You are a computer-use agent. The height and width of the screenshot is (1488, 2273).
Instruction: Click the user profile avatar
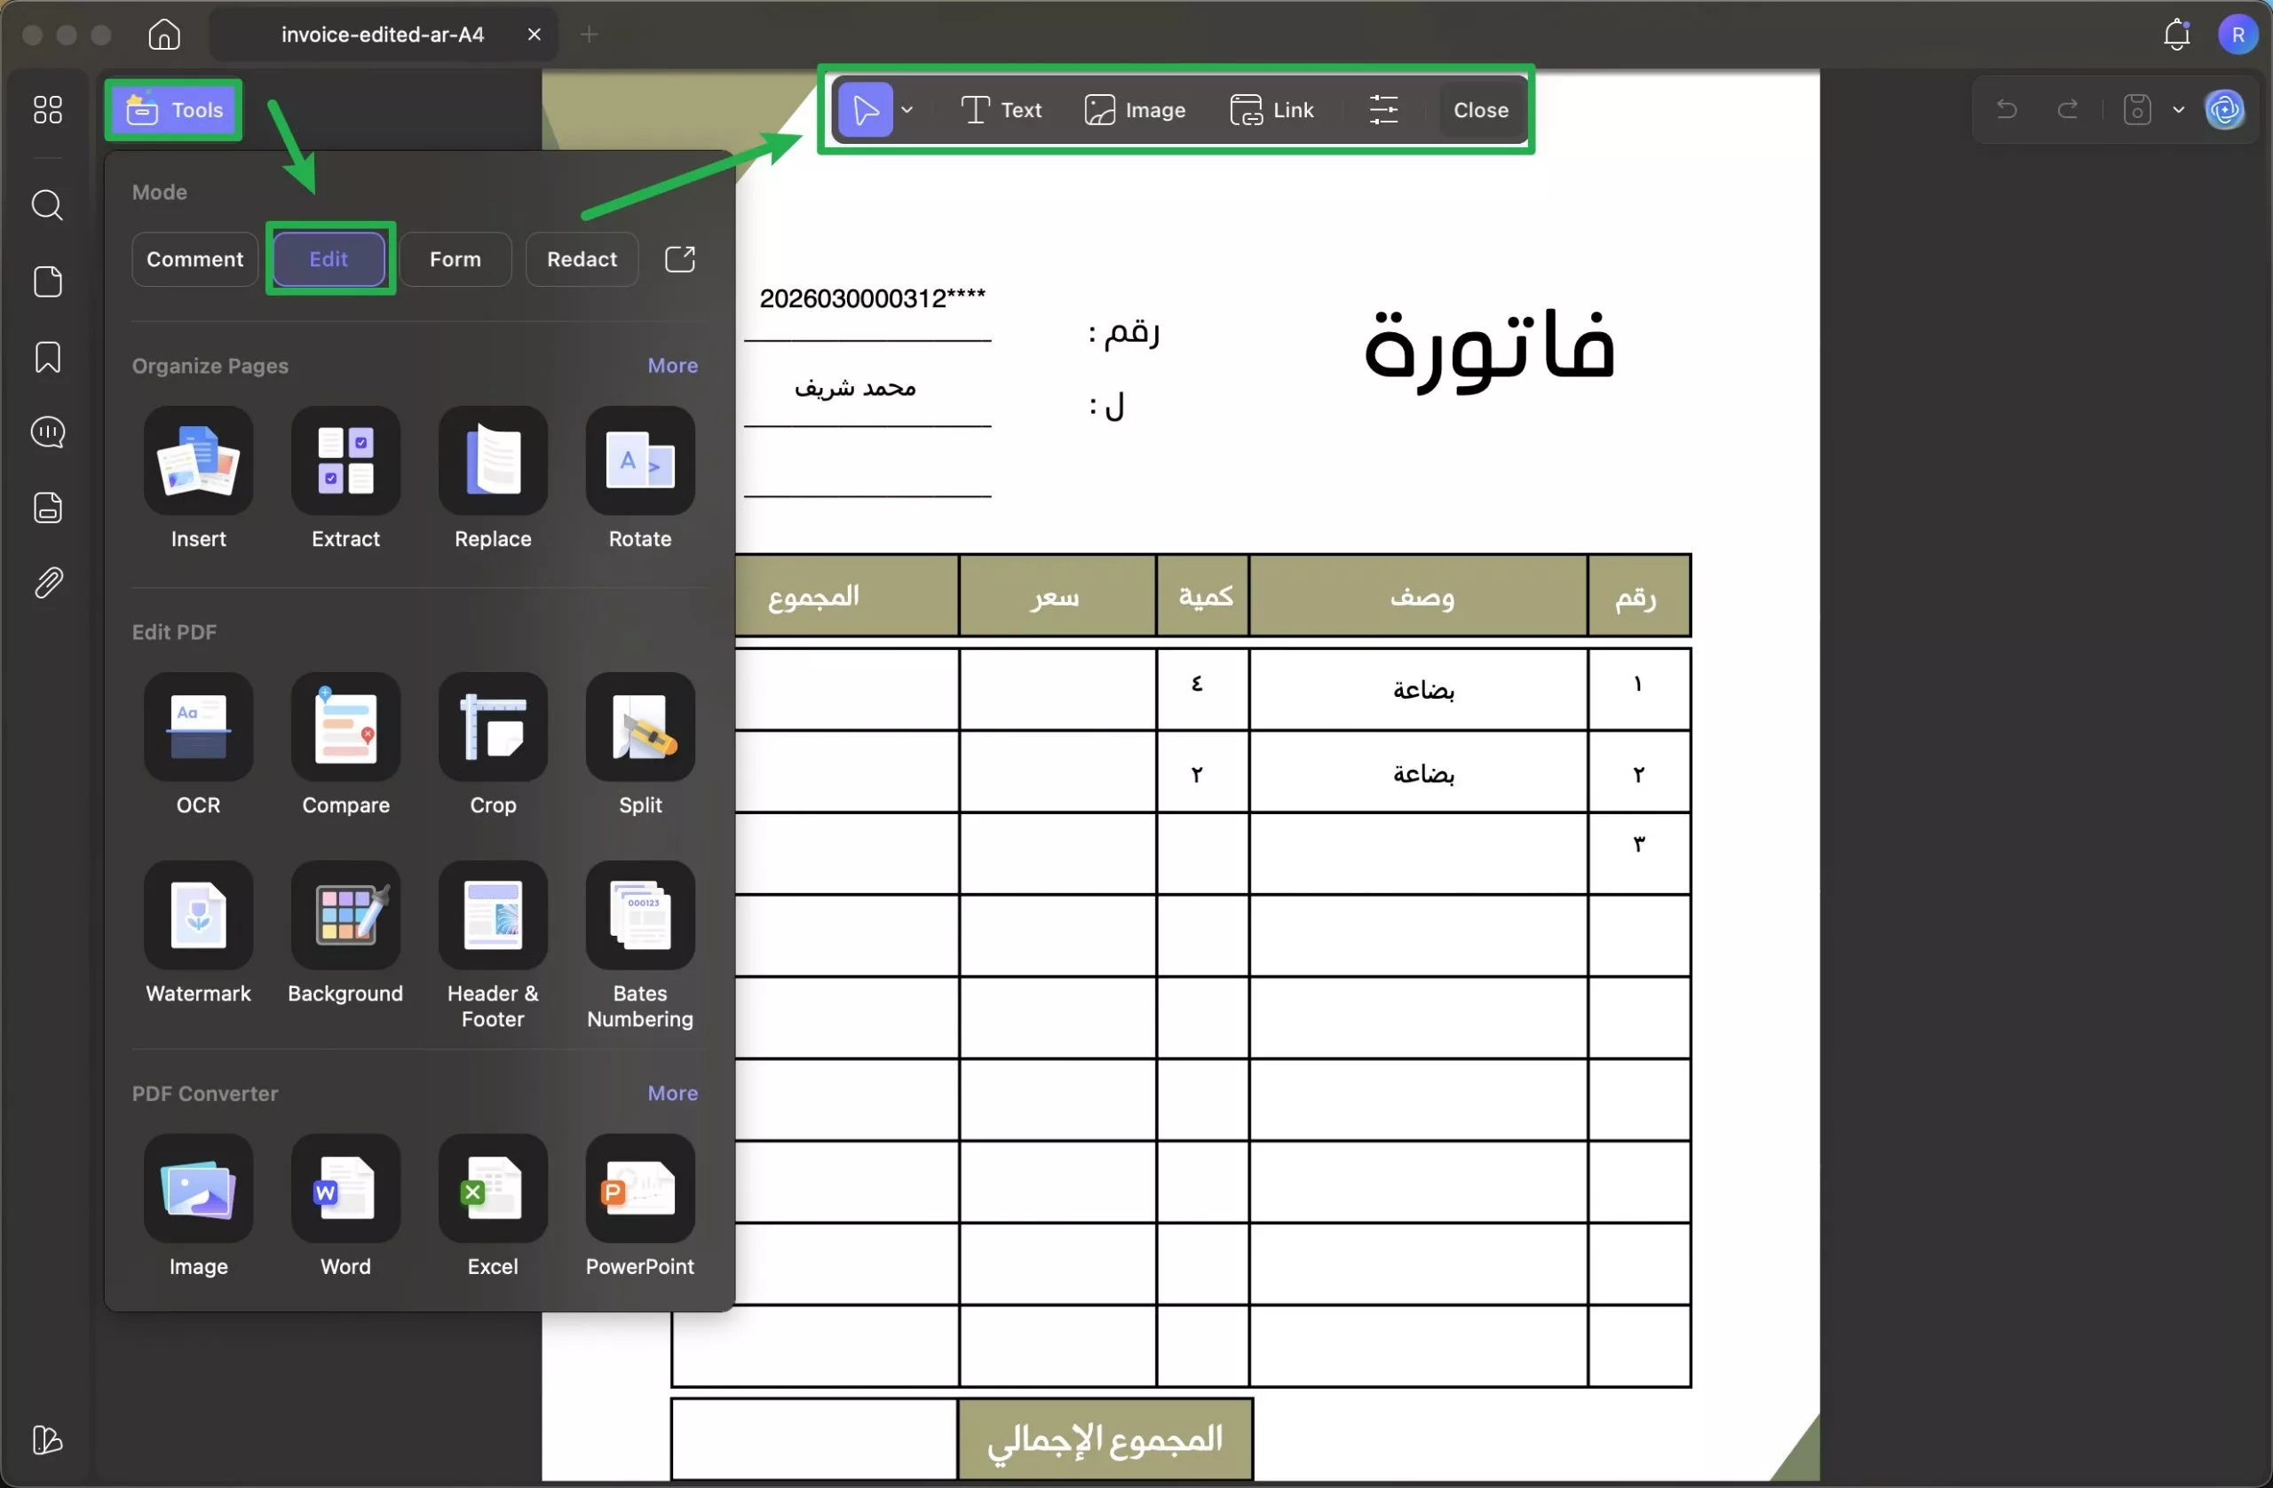2238,35
